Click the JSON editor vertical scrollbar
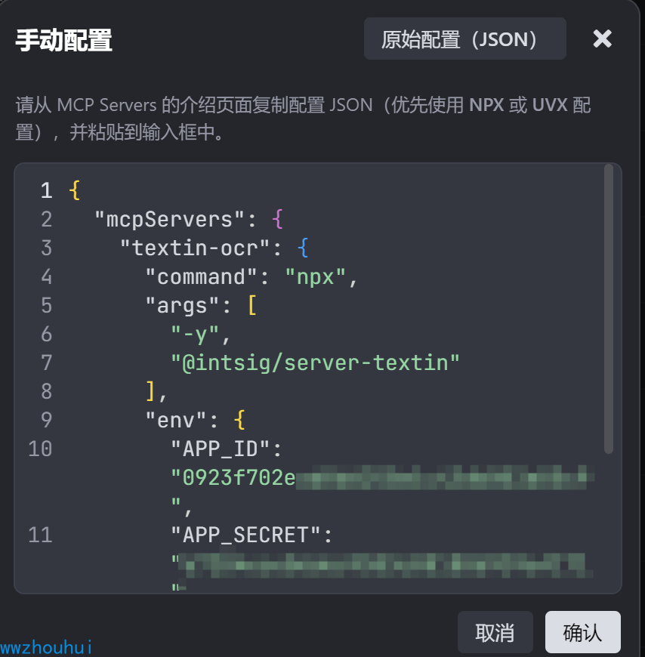 pyautogui.click(x=609, y=310)
